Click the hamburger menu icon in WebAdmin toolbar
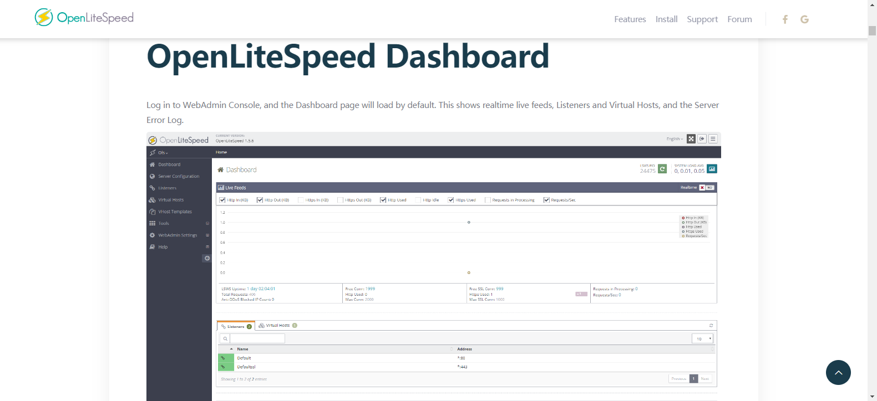This screenshot has height=401, width=877. (713, 139)
